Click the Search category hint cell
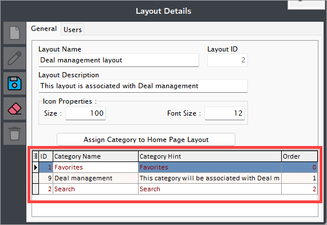The width and height of the screenshot is (327, 225). [210, 189]
